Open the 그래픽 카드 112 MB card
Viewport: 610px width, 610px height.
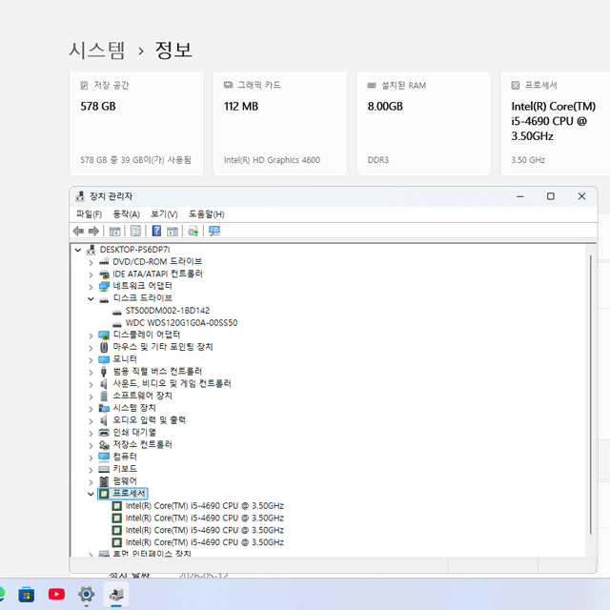point(279,123)
